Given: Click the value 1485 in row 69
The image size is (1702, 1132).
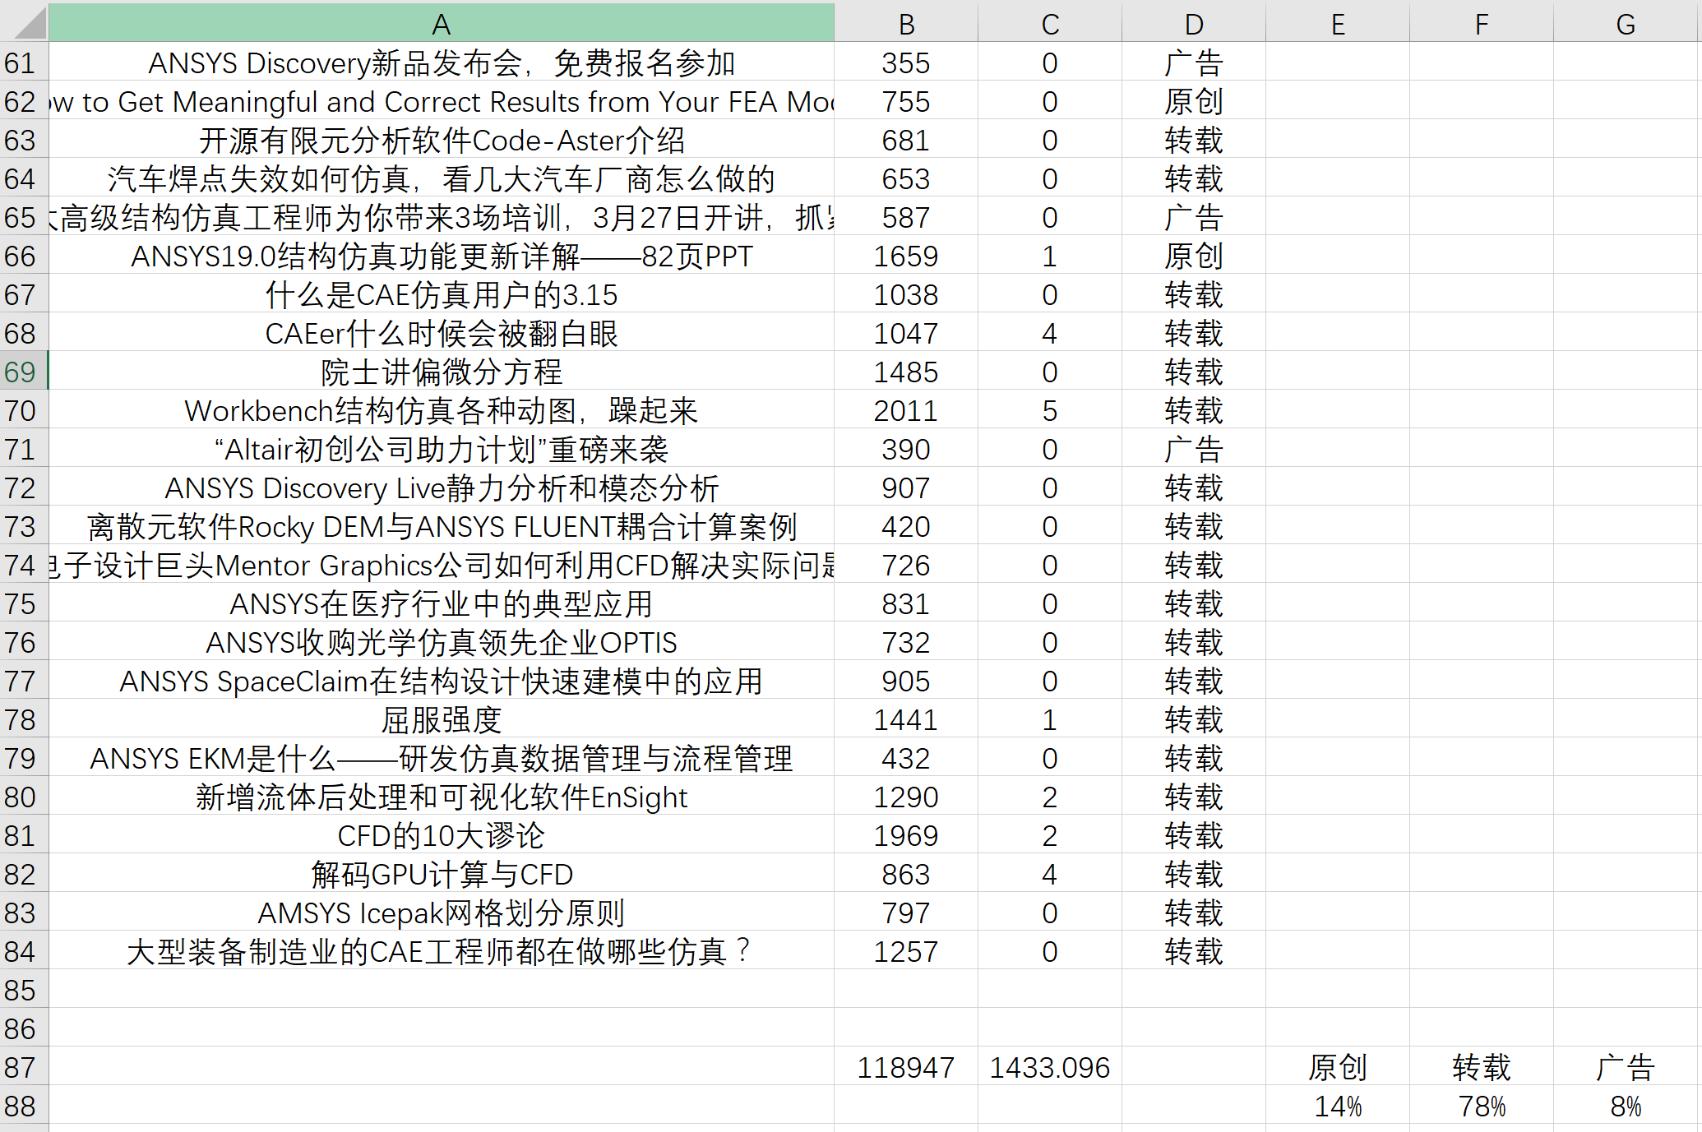Looking at the screenshot, I should point(906,372).
